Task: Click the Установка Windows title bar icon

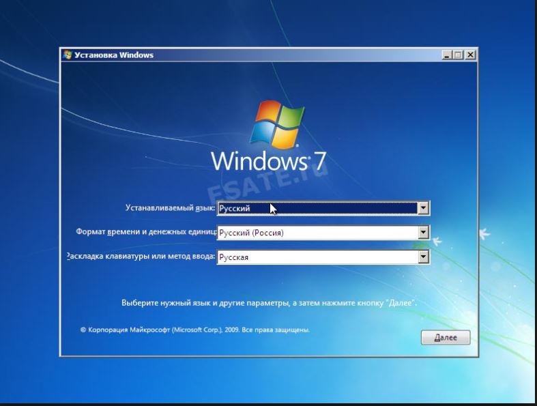Action: point(68,55)
